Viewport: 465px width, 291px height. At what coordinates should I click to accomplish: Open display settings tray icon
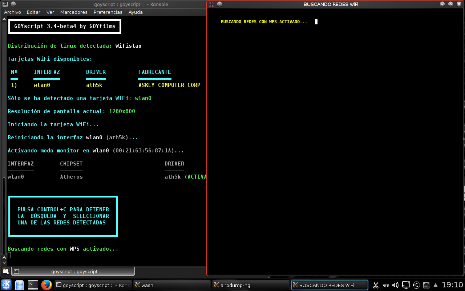click(406, 285)
